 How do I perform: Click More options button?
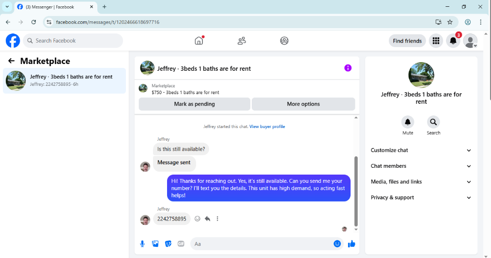point(304,104)
